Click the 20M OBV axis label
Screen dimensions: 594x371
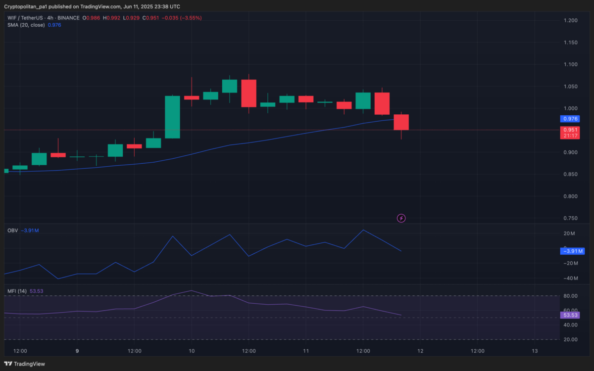(569, 233)
